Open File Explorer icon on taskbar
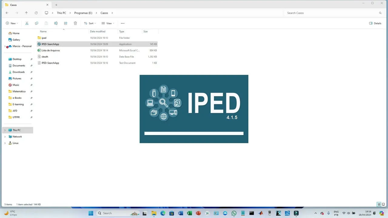Viewport: 388px width, 218px height. tap(154, 213)
